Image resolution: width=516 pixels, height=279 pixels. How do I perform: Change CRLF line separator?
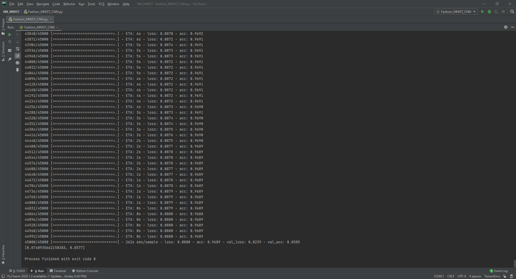451,276
